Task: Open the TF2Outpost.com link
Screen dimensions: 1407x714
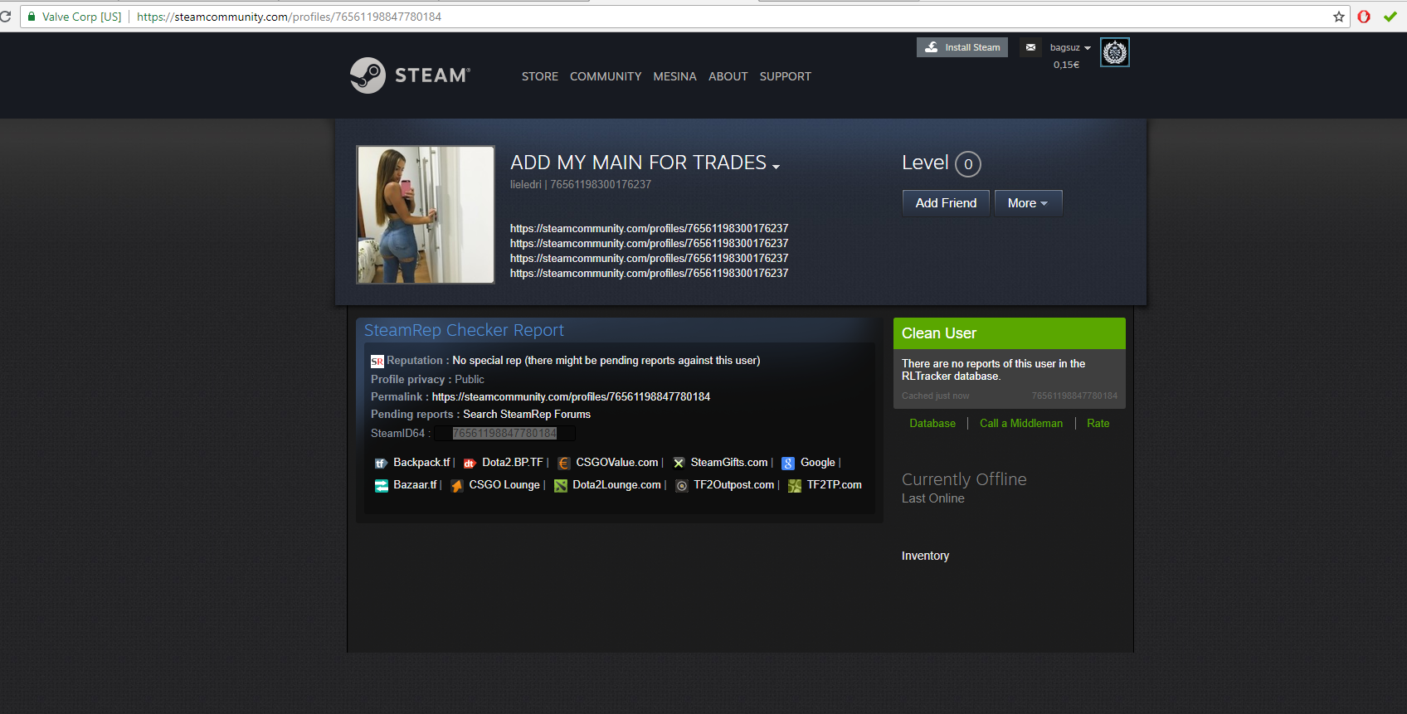Action: pos(734,485)
